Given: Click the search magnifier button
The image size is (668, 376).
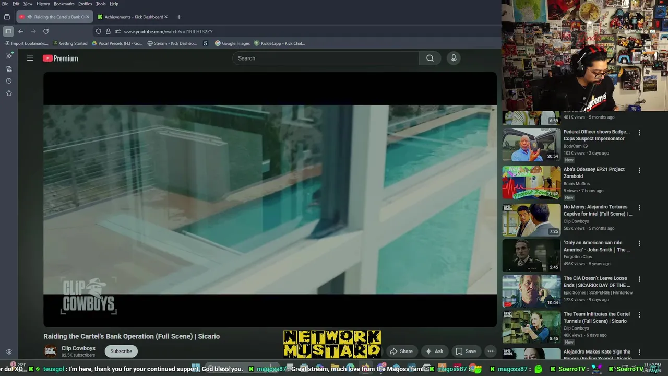Looking at the screenshot, I should (x=430, y=58).
